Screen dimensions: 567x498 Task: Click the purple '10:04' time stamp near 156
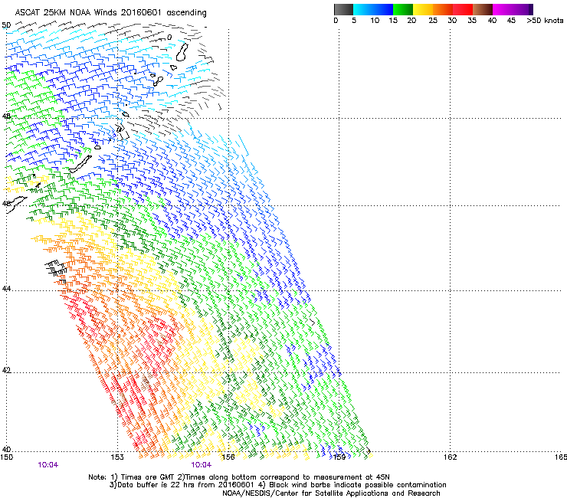click(x=201, y=465)
